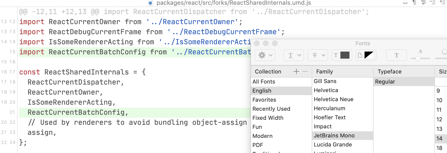
Task: Close the Fonts panel window
Action: tap(257, 43)
